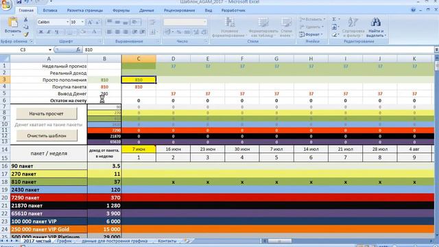Decrease font size with the small A icon

(x=97, y=22)
